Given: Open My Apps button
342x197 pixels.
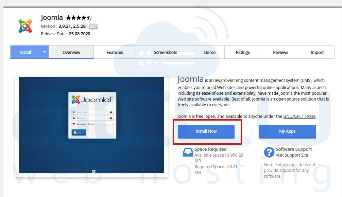Looking at the screenshot, I should click(287, 132).
